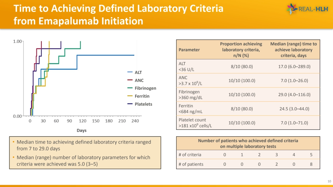Click the slide title 'Time to Achieving Defined Laboratory Criteria'

coord(118,9)
